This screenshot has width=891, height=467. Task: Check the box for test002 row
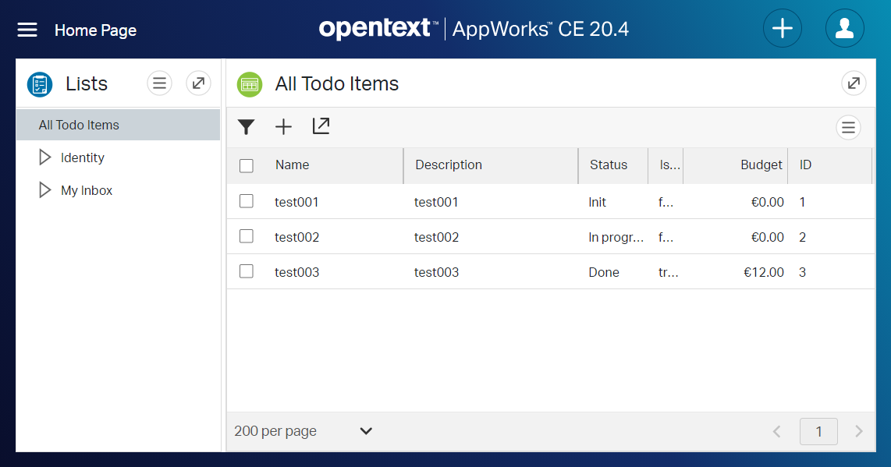246,236
